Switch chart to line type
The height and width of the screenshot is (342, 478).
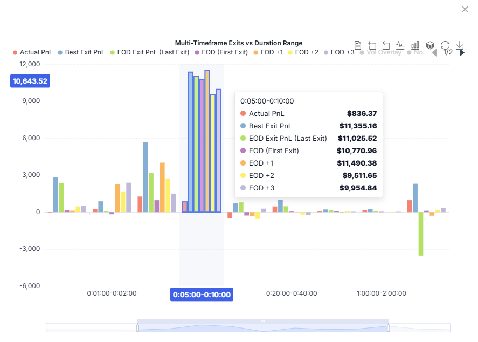[x=400, y=45]
